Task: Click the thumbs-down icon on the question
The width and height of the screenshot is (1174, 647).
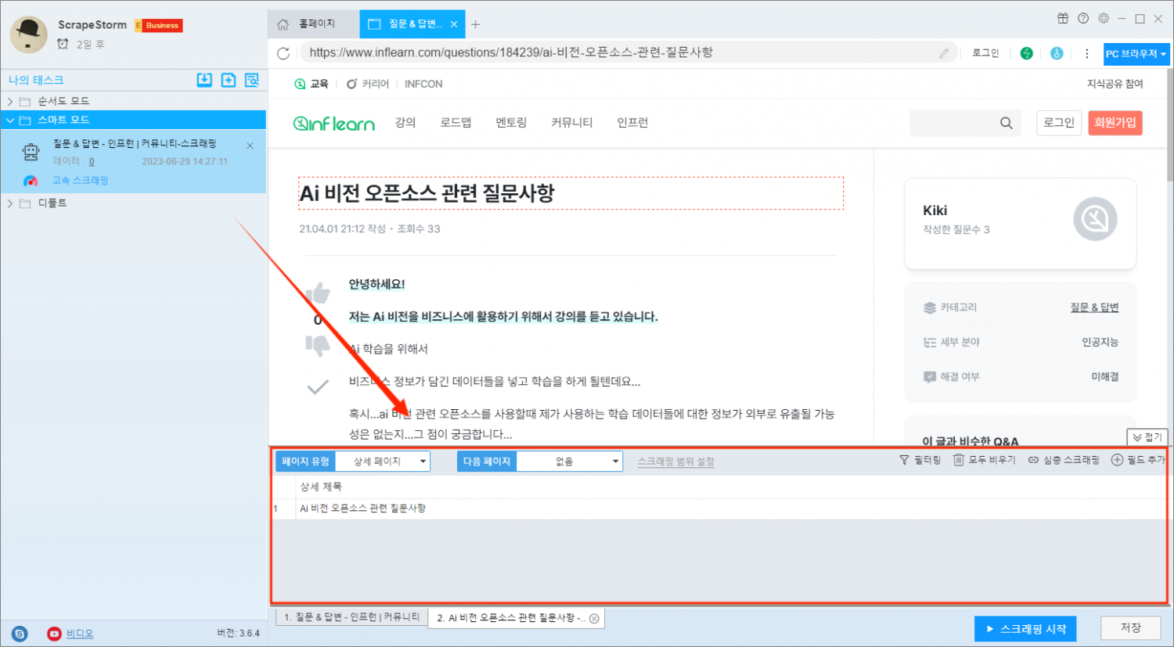Action: (x=318, y=345)
